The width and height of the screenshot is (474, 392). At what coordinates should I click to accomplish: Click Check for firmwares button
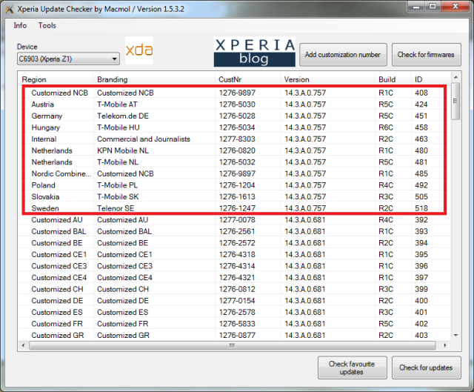coord(427,54)
